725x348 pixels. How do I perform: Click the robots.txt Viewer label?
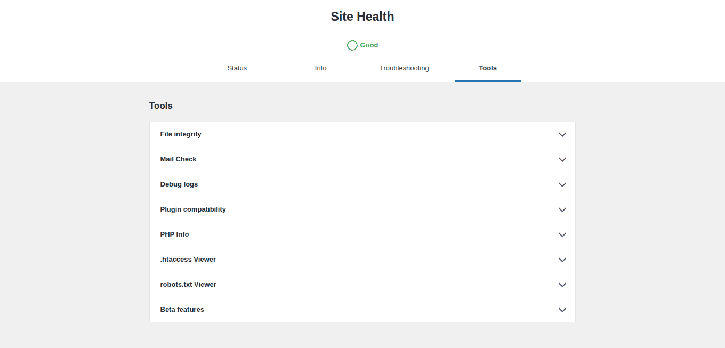click(188, 285)
